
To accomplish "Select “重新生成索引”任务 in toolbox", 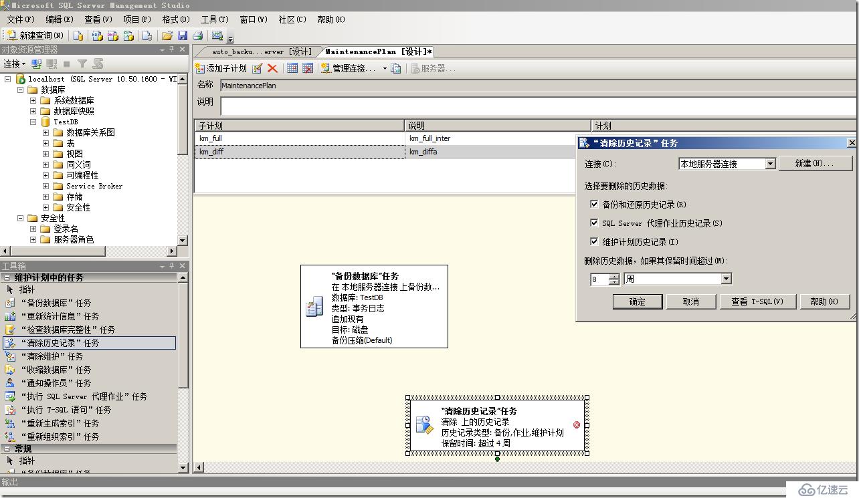I will (x=89, y=423).
